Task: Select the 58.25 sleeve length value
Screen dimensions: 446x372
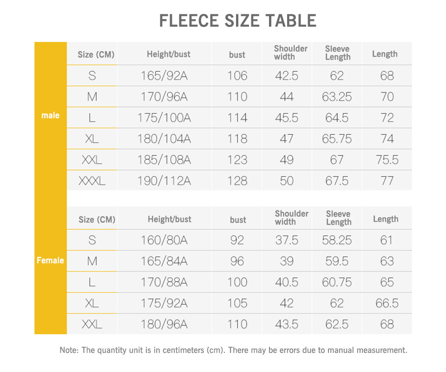Action: click(337, 240)
